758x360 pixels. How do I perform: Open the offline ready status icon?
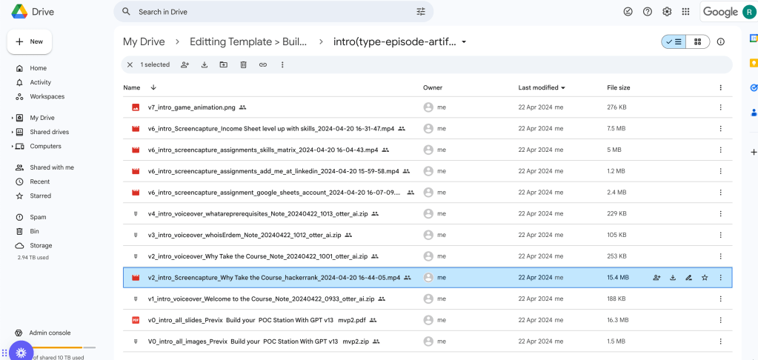coord(628,12)
